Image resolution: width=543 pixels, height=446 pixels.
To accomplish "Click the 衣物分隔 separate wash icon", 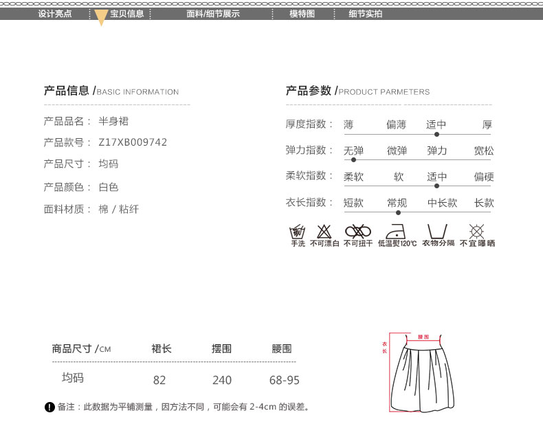I will 437,232.
